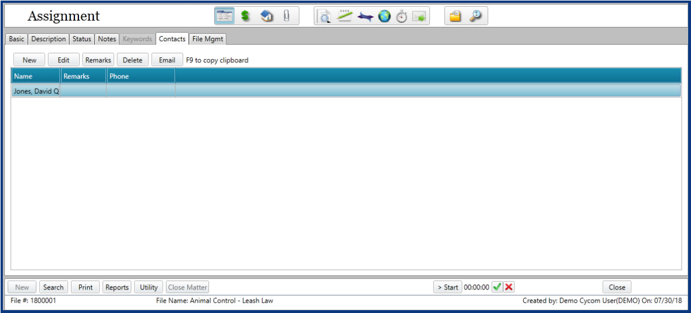Click the document preview magnifier icon
Viewport: 691px width, 313px height.
[325, 17]
